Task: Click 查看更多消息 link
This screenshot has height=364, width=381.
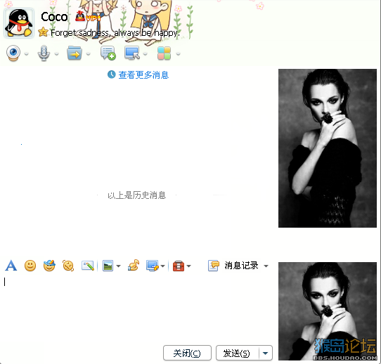Action: [143, 74]
